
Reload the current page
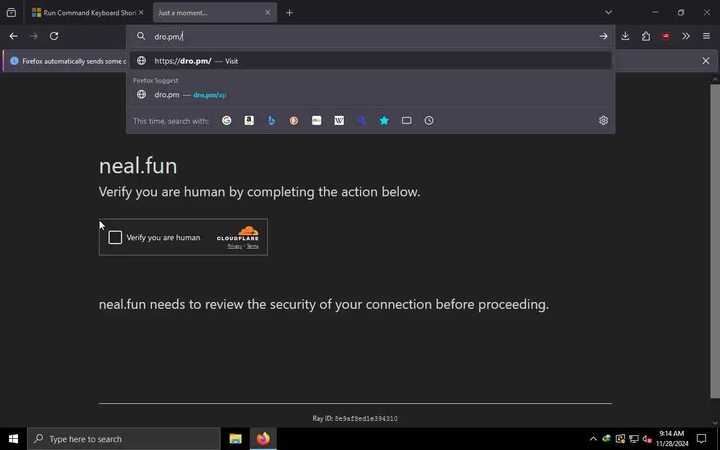(54, 36)
